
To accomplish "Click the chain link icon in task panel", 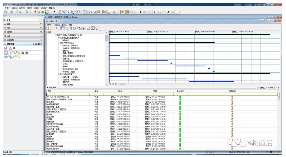I will coord(6,57).
